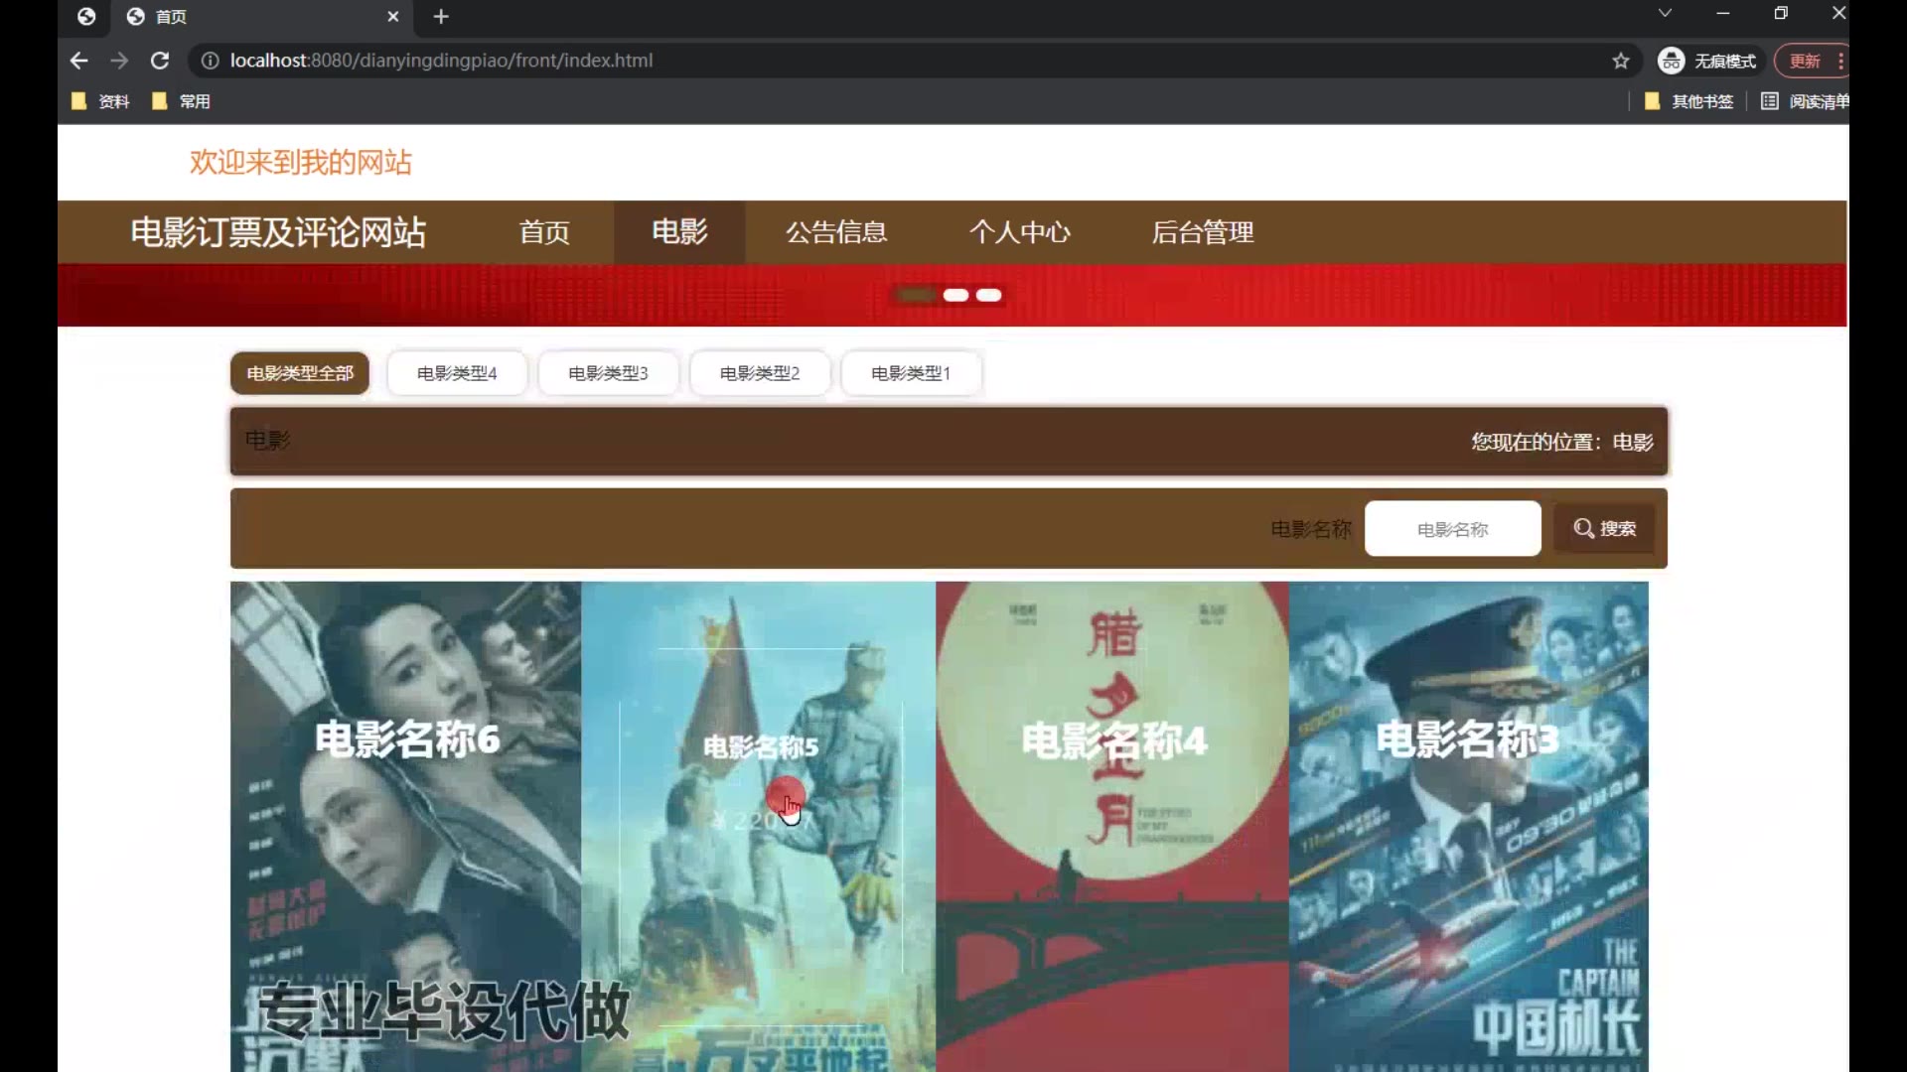Select the first carousel indicator dot
The width and height of the screenshot is (1907, 1072).
[915, 295]
